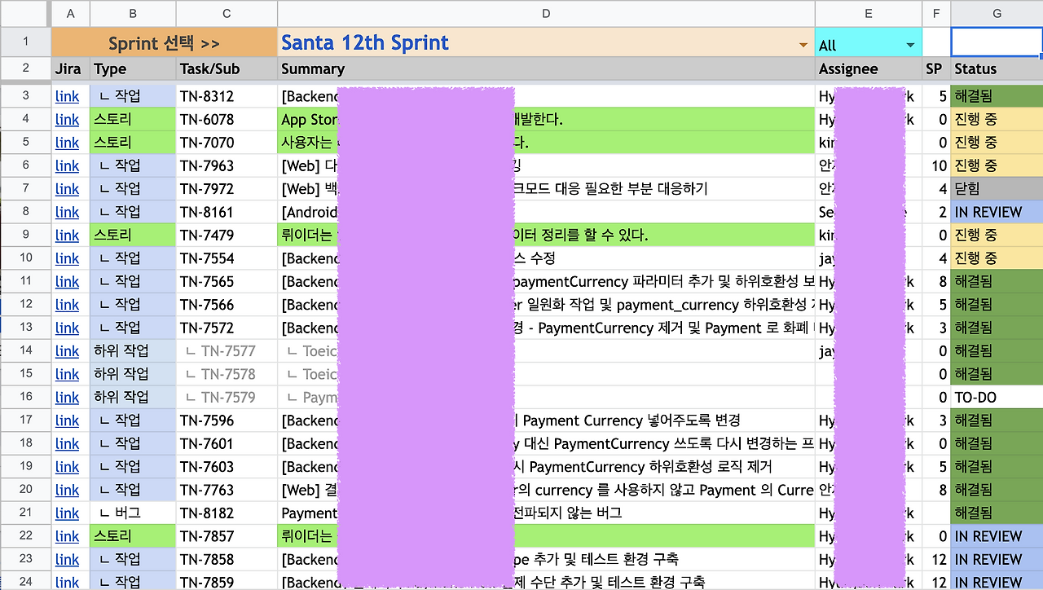Open the Jira link for TN-7596
Screen dimensions: 1043x590
point(67,421)
